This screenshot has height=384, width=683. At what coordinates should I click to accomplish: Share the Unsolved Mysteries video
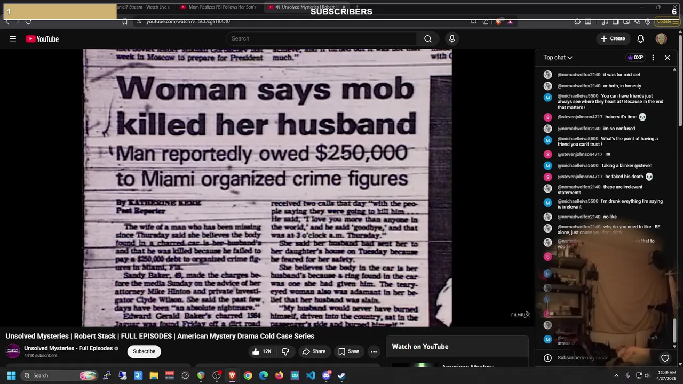click(314, 351)
